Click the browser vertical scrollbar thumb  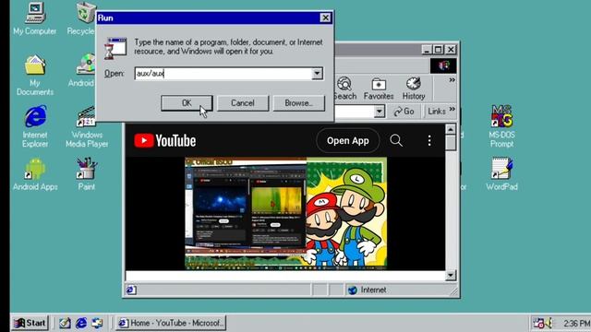point(451,143)
